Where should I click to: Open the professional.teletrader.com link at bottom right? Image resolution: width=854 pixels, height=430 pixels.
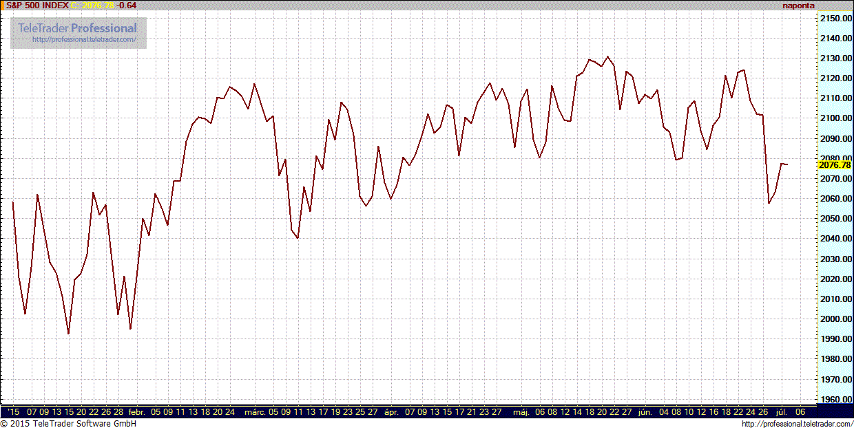[796, 424]
